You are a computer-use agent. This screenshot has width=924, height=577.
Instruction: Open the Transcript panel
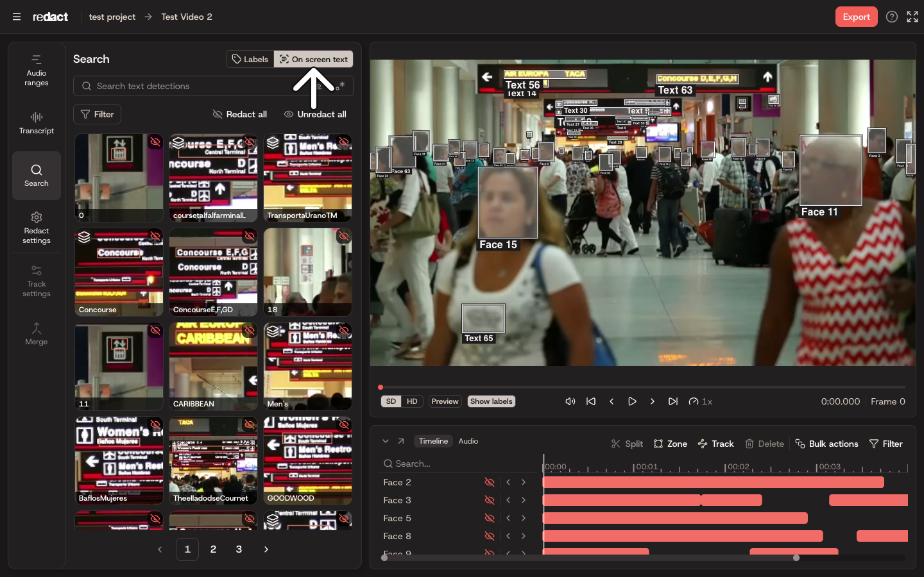pos(37,122)
